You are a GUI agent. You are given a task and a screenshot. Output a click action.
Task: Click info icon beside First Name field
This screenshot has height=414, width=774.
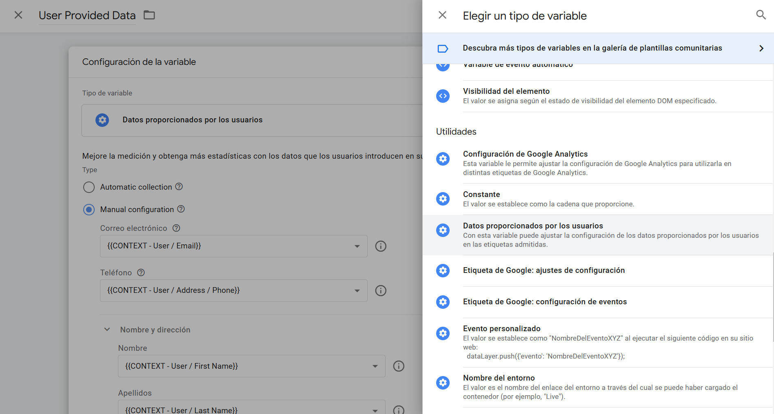click(398, 366)
